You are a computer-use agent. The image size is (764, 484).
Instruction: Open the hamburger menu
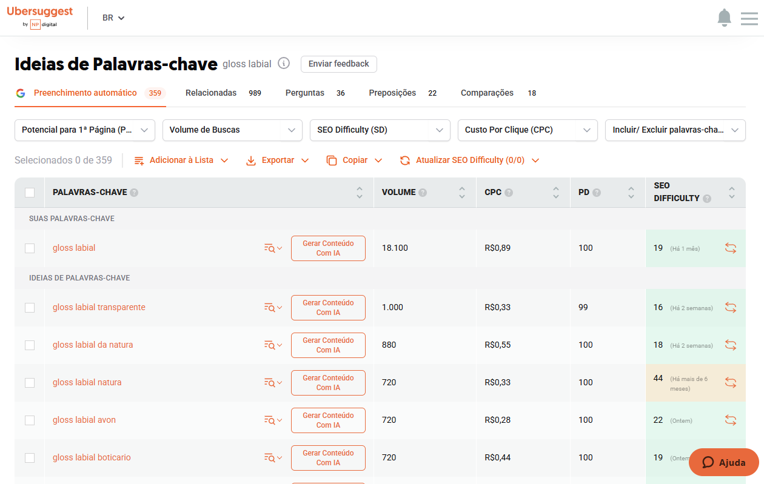(749, 18)
